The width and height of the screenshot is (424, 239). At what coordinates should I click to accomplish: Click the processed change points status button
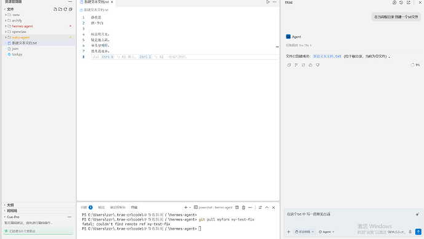38,231
